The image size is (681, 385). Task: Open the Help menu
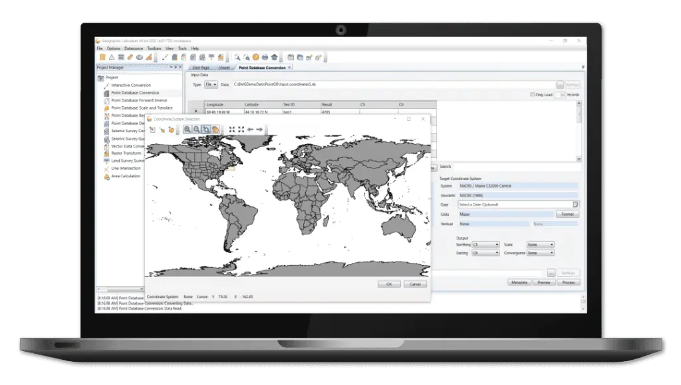195,48
